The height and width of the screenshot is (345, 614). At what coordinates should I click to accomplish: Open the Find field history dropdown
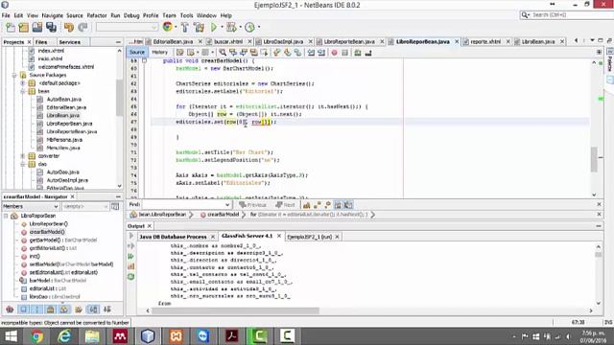pos(227,205)
